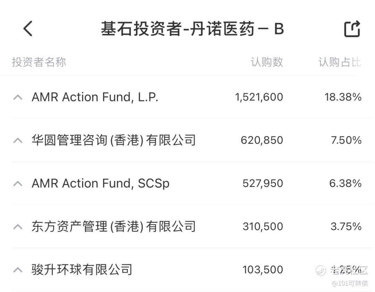Select the 1,521,600 subscription amount

coord(259,97)
